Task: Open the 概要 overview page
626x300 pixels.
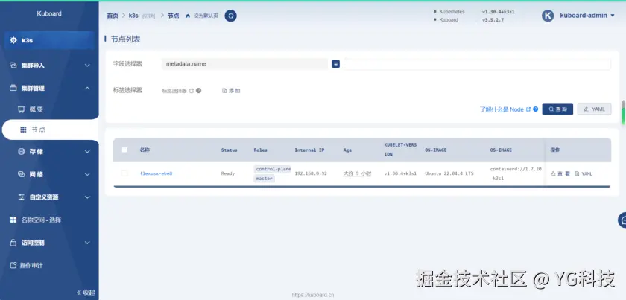Action: coord(36,109)
